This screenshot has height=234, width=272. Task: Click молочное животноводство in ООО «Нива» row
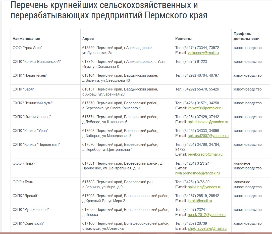(x=248, y=166)
